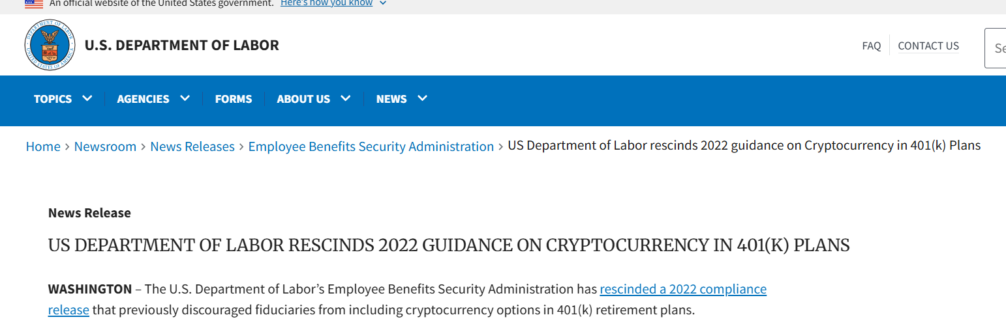Open the Contact Us link
This screenshot has height=328, width=1006.
pyautogui.click(x=928, y=46)
